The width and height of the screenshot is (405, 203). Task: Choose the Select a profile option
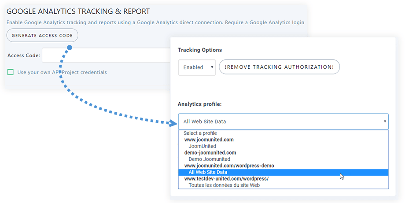click(283, 133)
